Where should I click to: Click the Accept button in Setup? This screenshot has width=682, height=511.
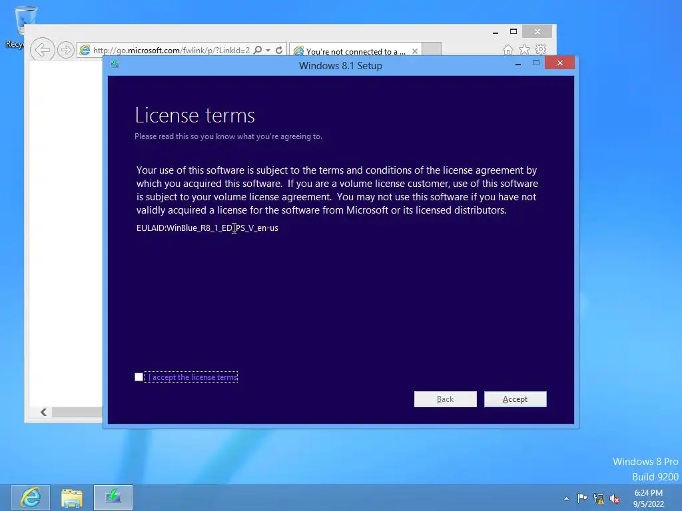[x=515, y=399]
